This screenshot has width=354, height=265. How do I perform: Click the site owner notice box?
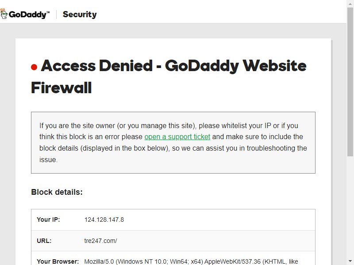click(173, 143)
